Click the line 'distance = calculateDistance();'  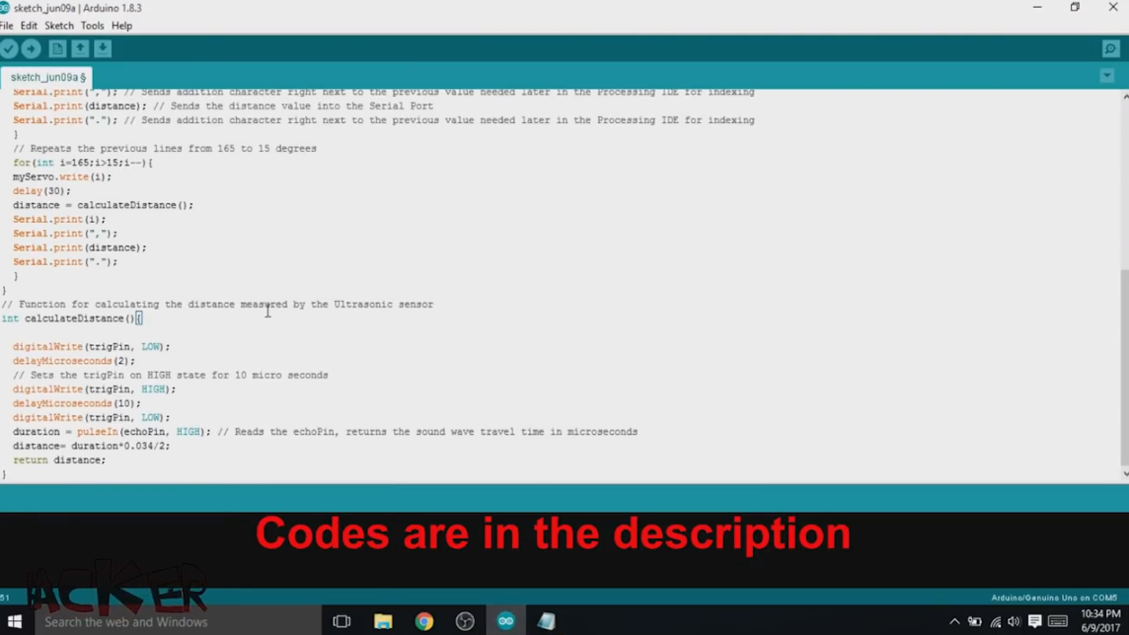click(x=103, y=205)
